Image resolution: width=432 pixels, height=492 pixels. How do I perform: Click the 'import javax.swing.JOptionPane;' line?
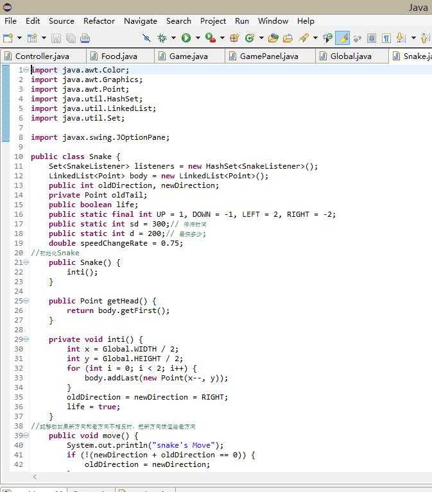[100, 137]
